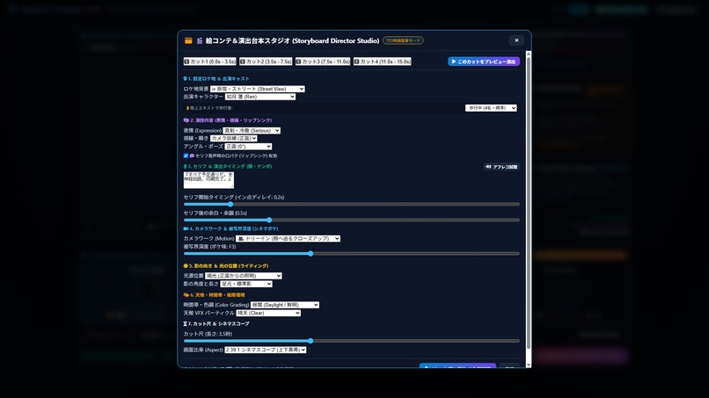Open the 視線・瞬き gaze dropdown

[x=234, y=138]
